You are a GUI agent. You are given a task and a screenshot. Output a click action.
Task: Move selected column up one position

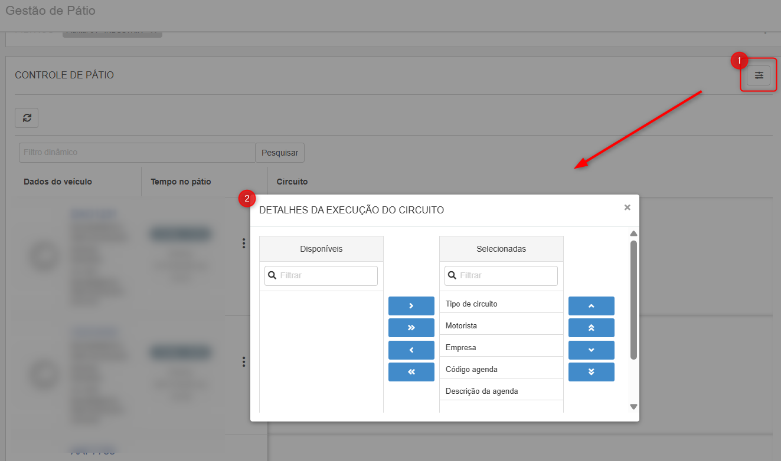(592, 306)
